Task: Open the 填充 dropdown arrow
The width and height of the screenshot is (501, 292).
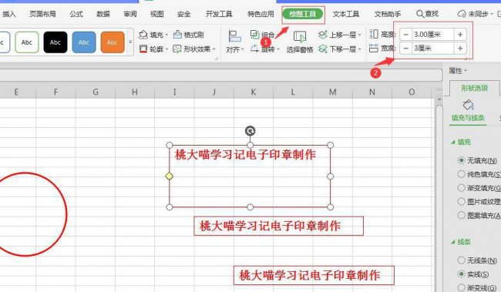Action: (166, 35)
